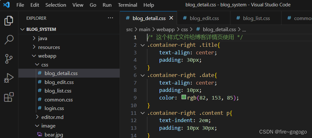Screen dimensions: 312x138
Task: Click line number 9 in gutter
Action: click(x=135, y=98)
